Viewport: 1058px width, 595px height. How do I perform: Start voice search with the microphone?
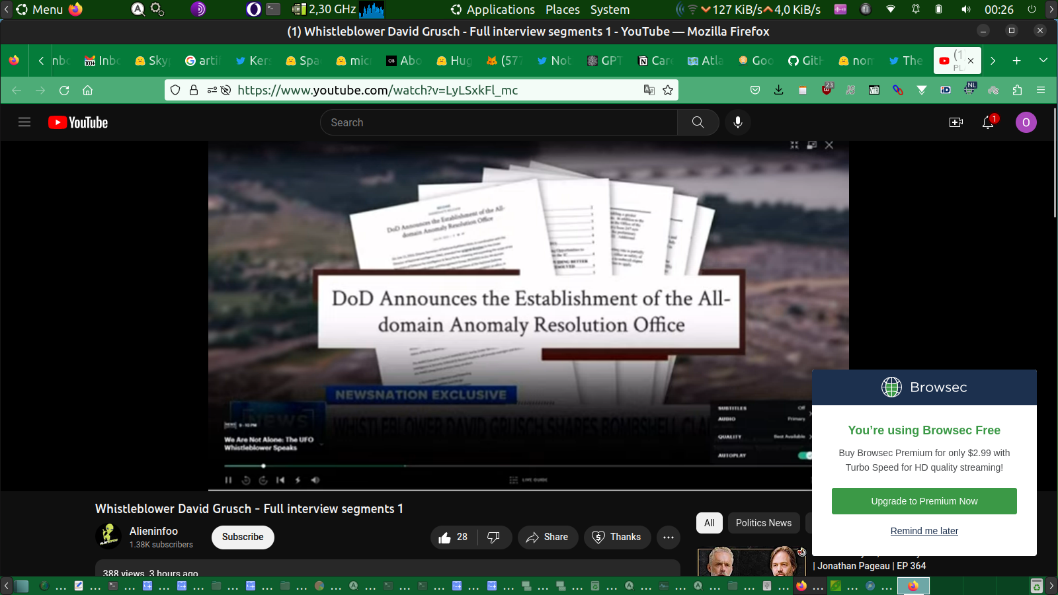[738, 122]
